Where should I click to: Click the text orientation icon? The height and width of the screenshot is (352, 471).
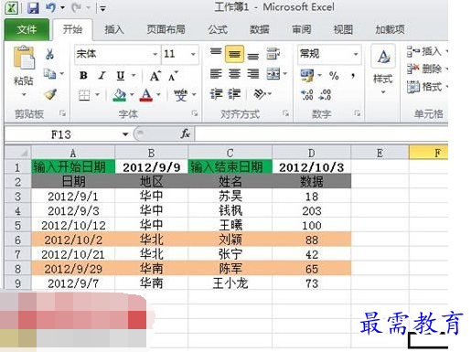[x=260, y=94]
